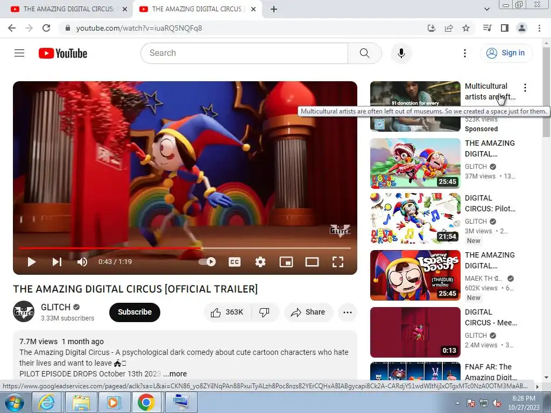Viewport: 551px width, 413px height.
Task: Toggle closed captions CC
Action: point(235,262)
